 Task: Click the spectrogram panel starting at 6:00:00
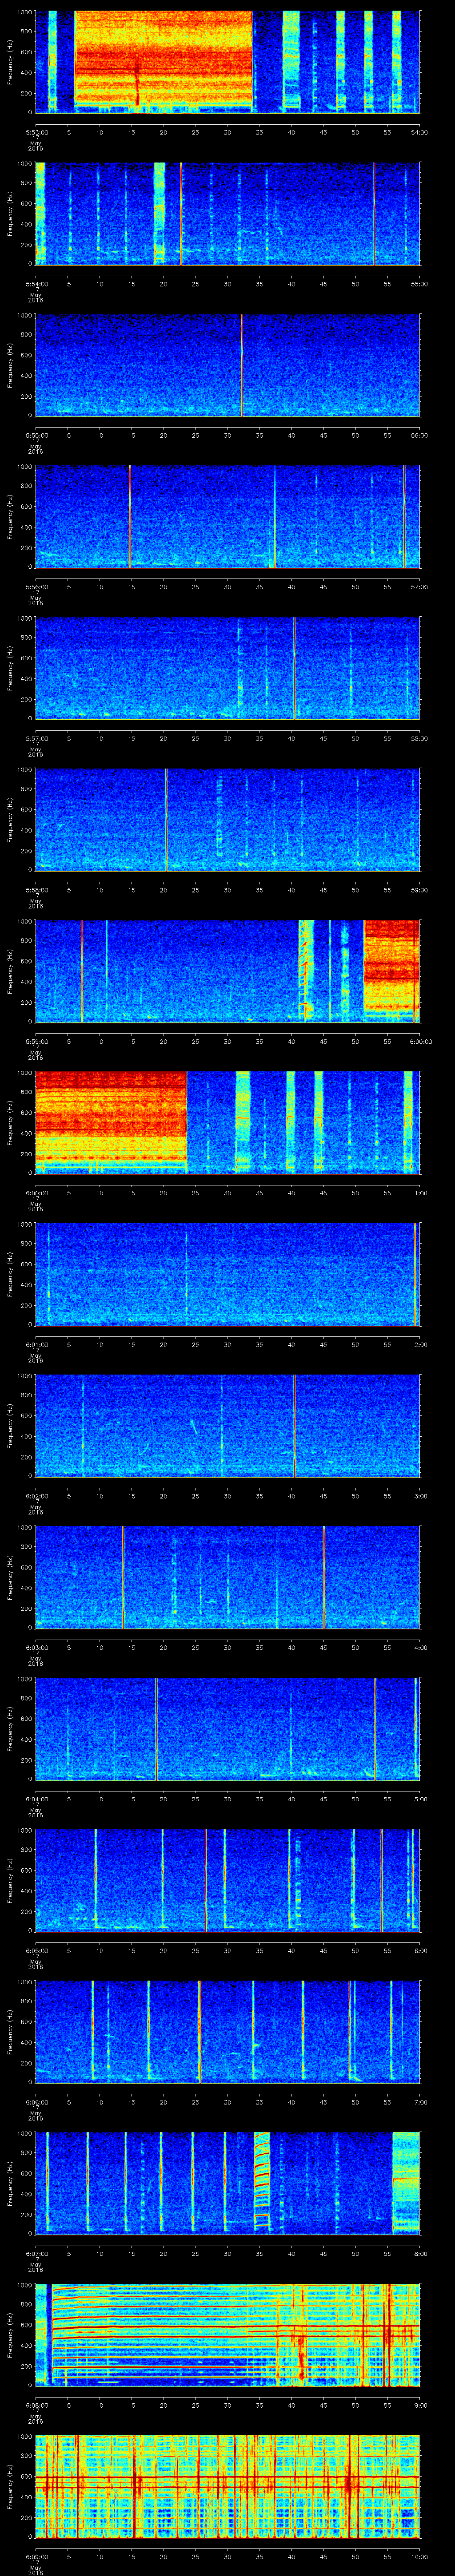[x=227, y=1122]
